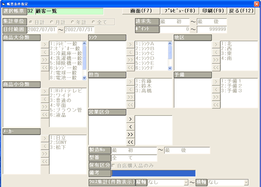Select the 月計 radio button

pos(52,22)
